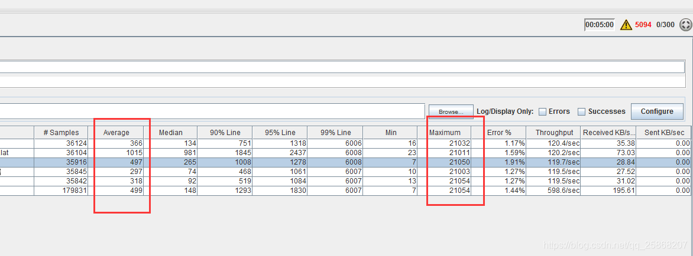The image size is (693, 256).
Task: Sort by the Median column header
Action: point(171,132)
